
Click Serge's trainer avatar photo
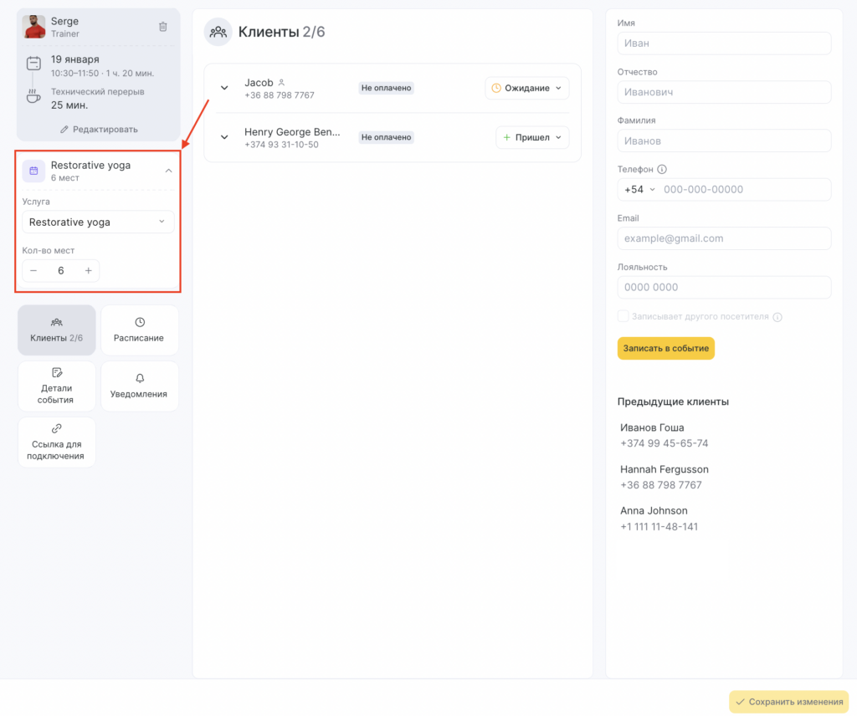click(x=34, y=27)
